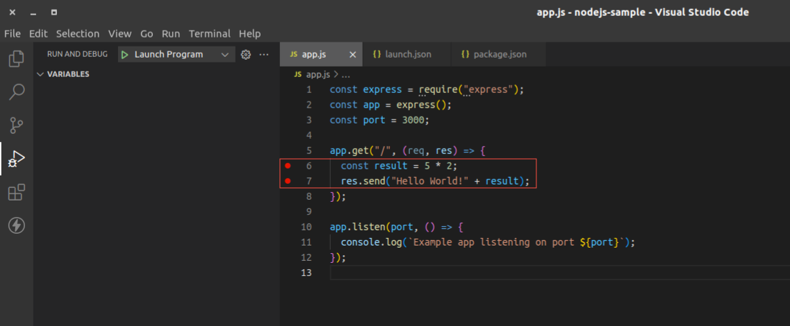Open the Run menu
The width and height of the screenshot is (790, 326).
coord(171,34)
